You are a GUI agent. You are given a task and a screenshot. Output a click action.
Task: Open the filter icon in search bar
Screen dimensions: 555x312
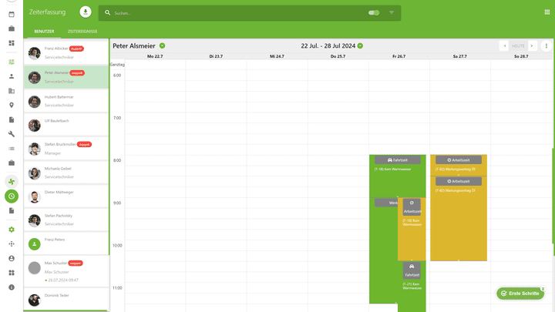391,13
